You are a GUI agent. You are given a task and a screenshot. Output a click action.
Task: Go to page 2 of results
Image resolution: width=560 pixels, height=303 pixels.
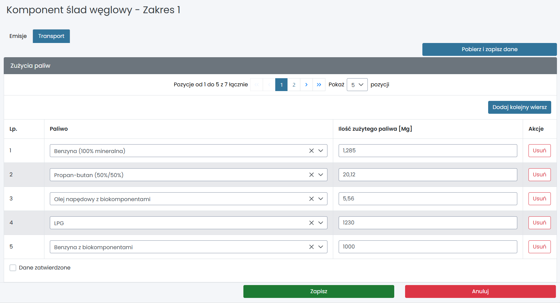coord(294,85)
